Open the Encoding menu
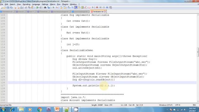This screenshot has height=112, width=199. click(26, 4)
